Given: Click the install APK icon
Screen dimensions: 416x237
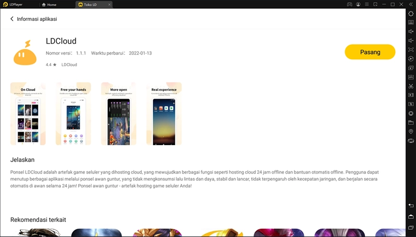Looking at the screenshot, I should pos(411,77).
